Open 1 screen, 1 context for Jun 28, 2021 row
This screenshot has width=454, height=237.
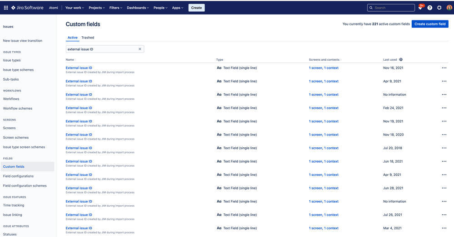pos(324,188)
